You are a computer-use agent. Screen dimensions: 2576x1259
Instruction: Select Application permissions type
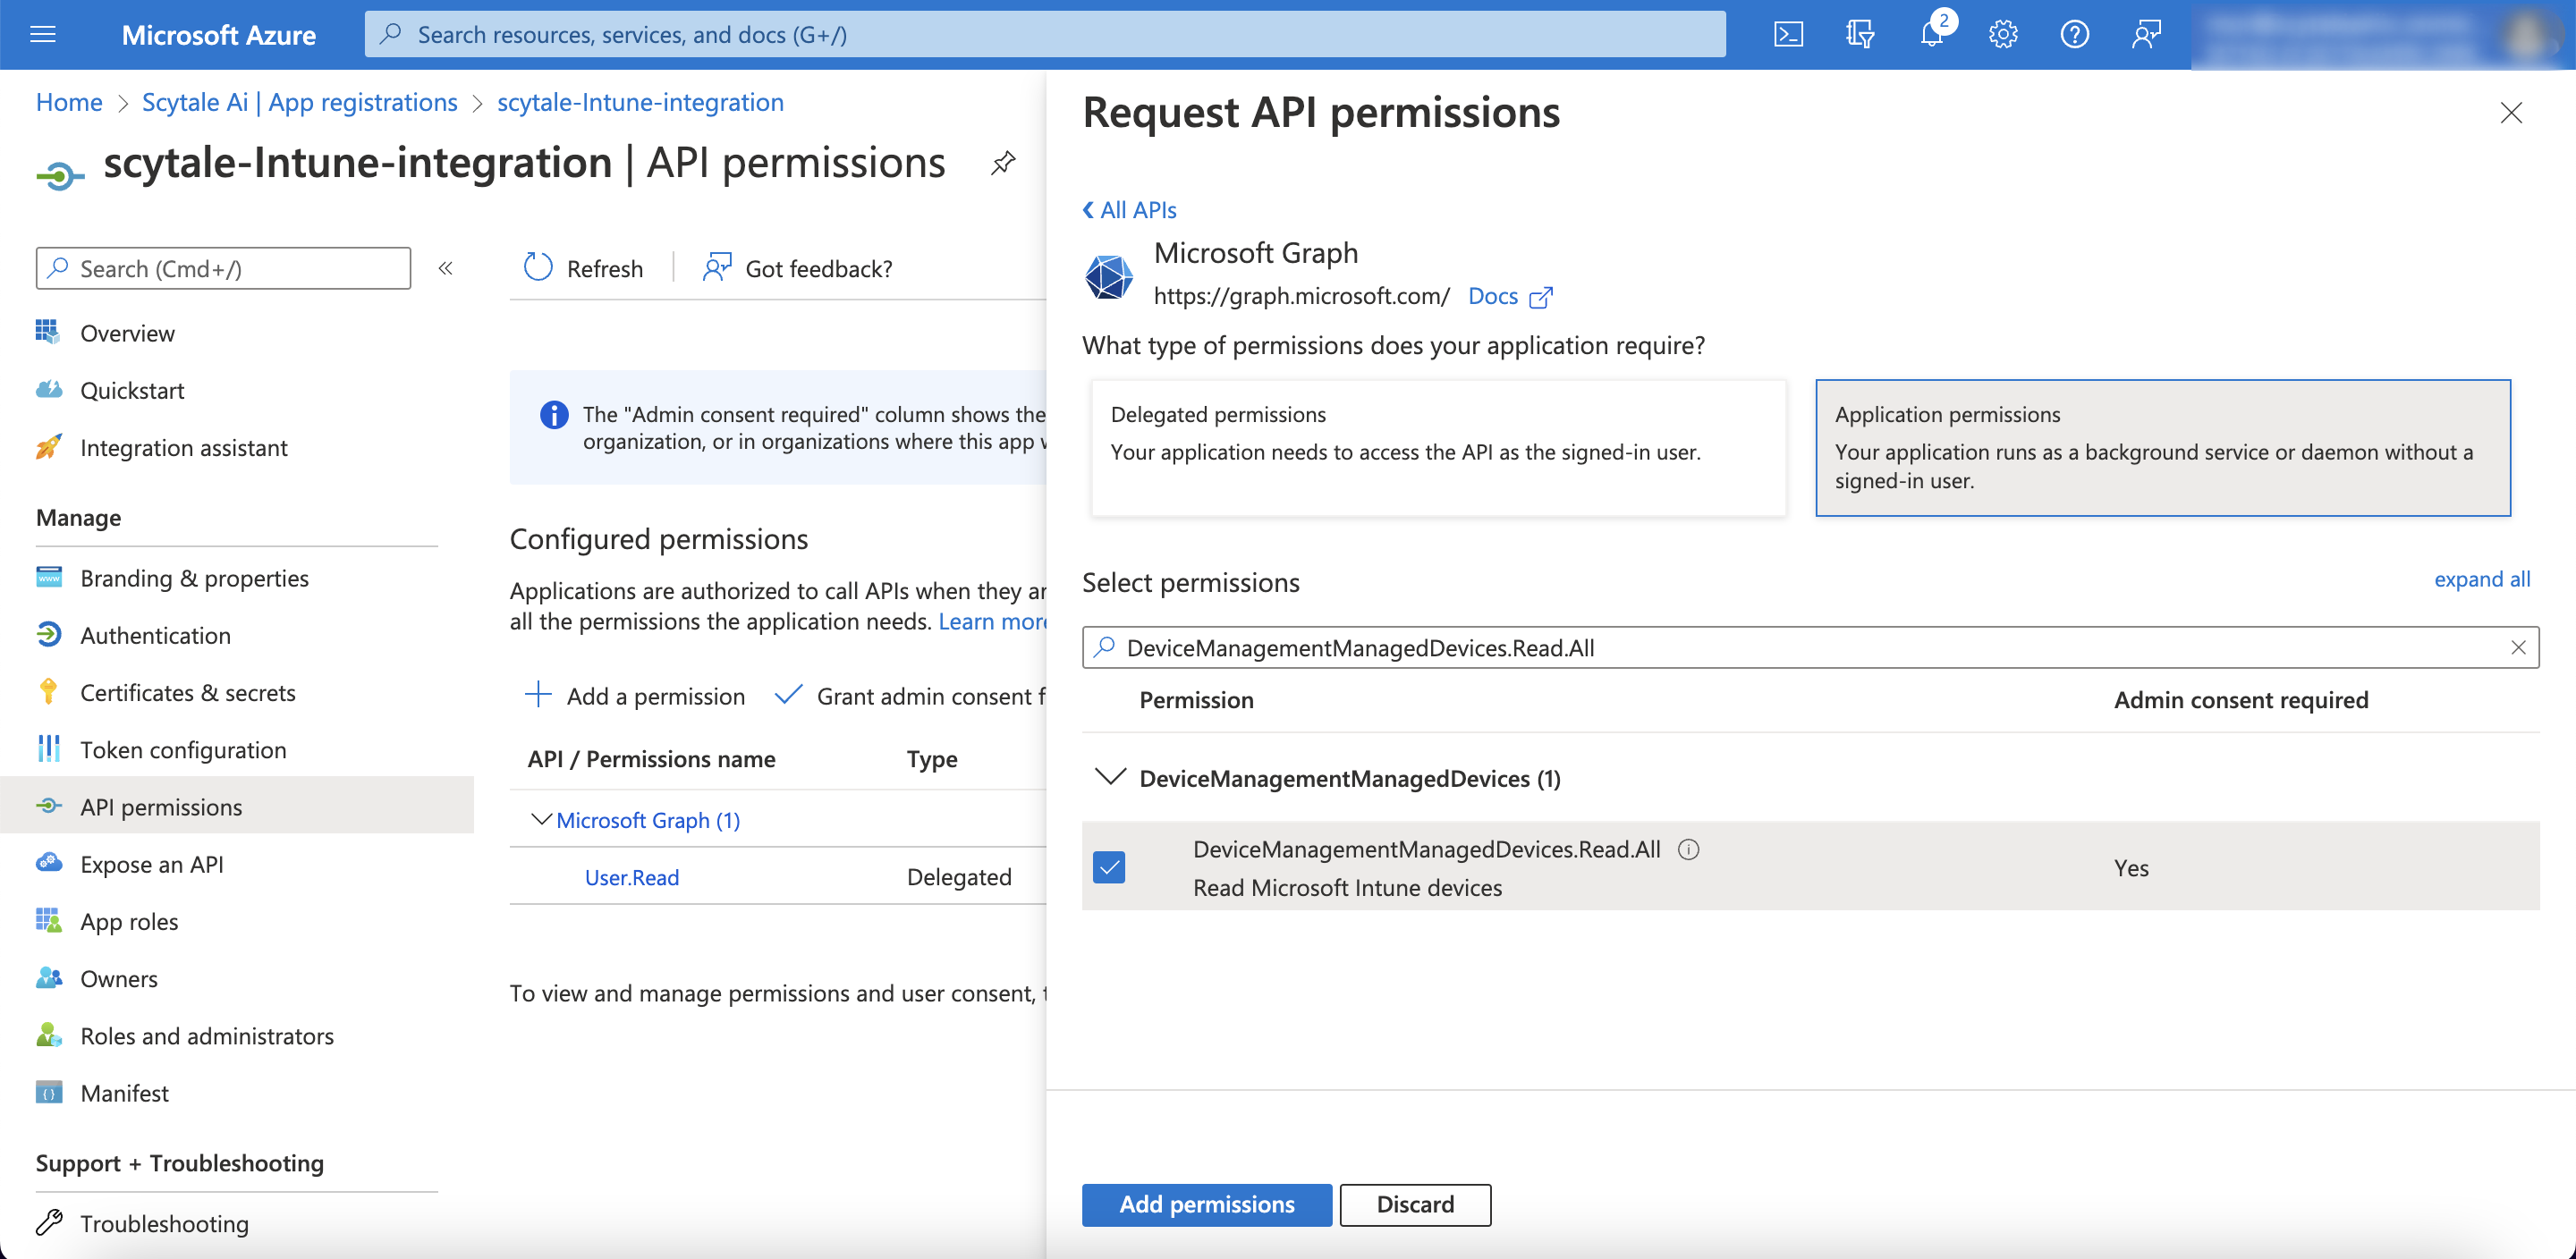(2163, 447)
